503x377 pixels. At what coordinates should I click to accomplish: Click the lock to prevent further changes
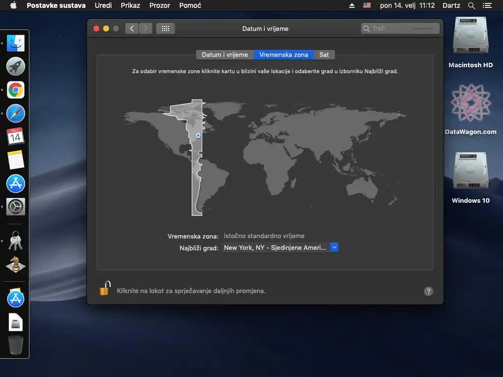point(105,288)
